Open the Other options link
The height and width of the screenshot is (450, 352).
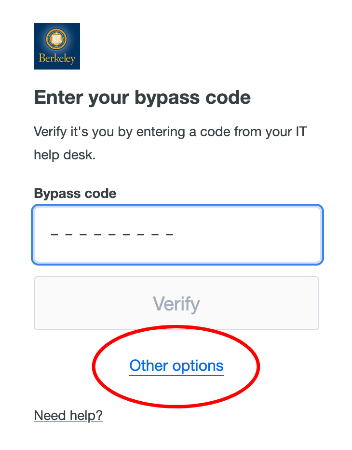pos(176,366)
